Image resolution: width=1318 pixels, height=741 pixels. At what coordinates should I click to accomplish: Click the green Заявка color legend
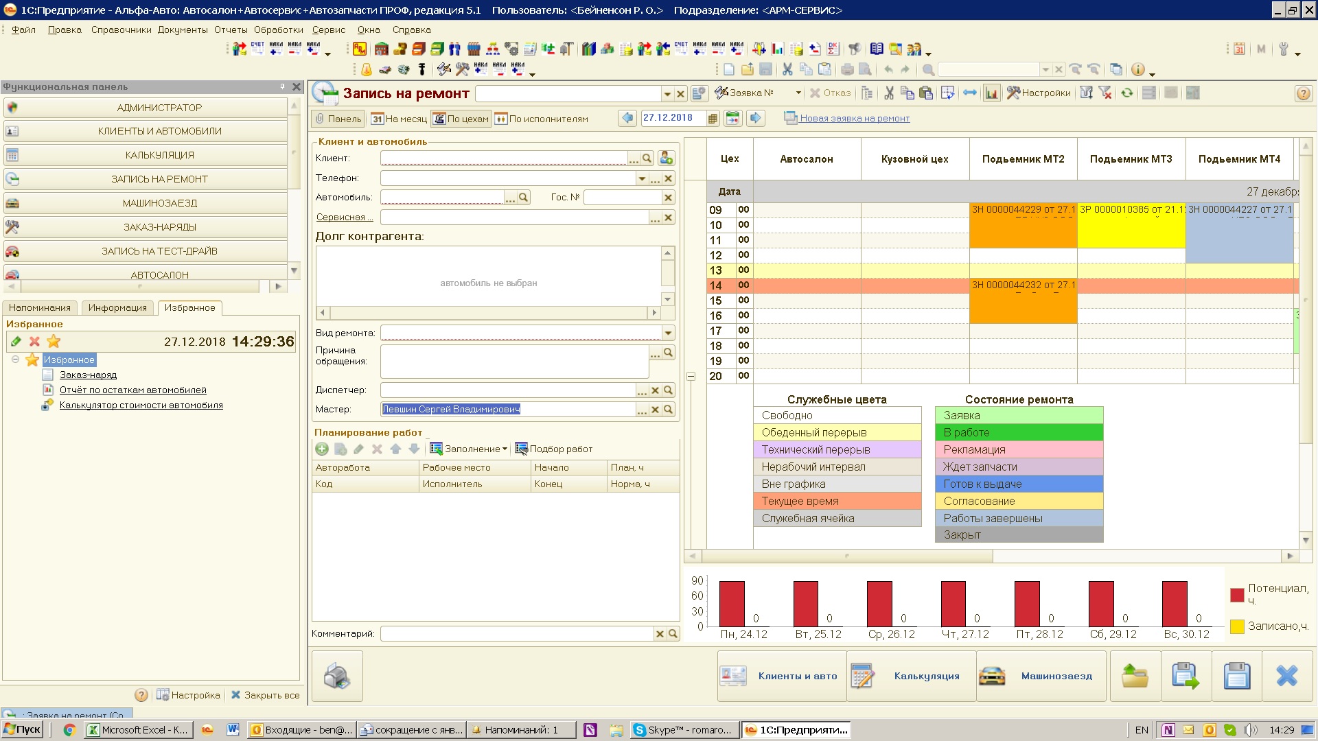click(x=1019, y=415)
